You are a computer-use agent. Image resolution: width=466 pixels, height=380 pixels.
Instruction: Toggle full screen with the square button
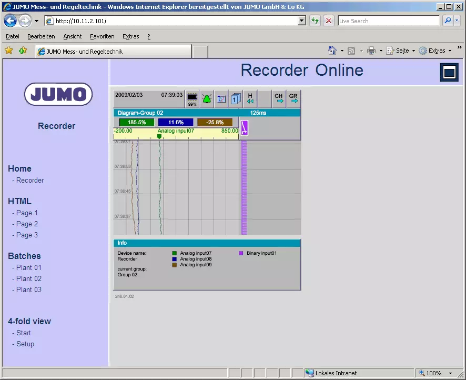coord(449,72)
